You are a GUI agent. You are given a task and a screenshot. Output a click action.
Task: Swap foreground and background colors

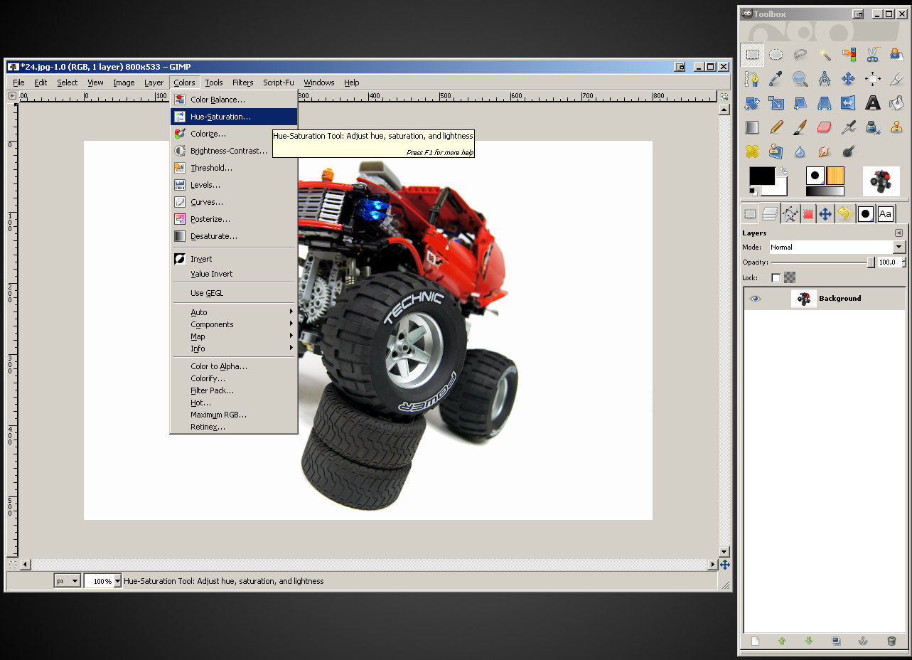coord(783,171)
